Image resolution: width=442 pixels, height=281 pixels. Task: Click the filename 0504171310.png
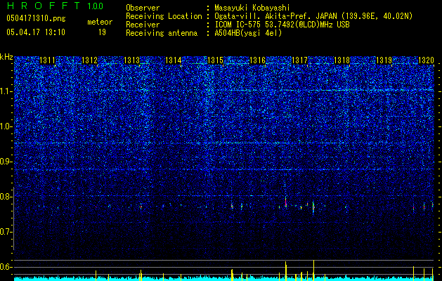pos(36,18)
